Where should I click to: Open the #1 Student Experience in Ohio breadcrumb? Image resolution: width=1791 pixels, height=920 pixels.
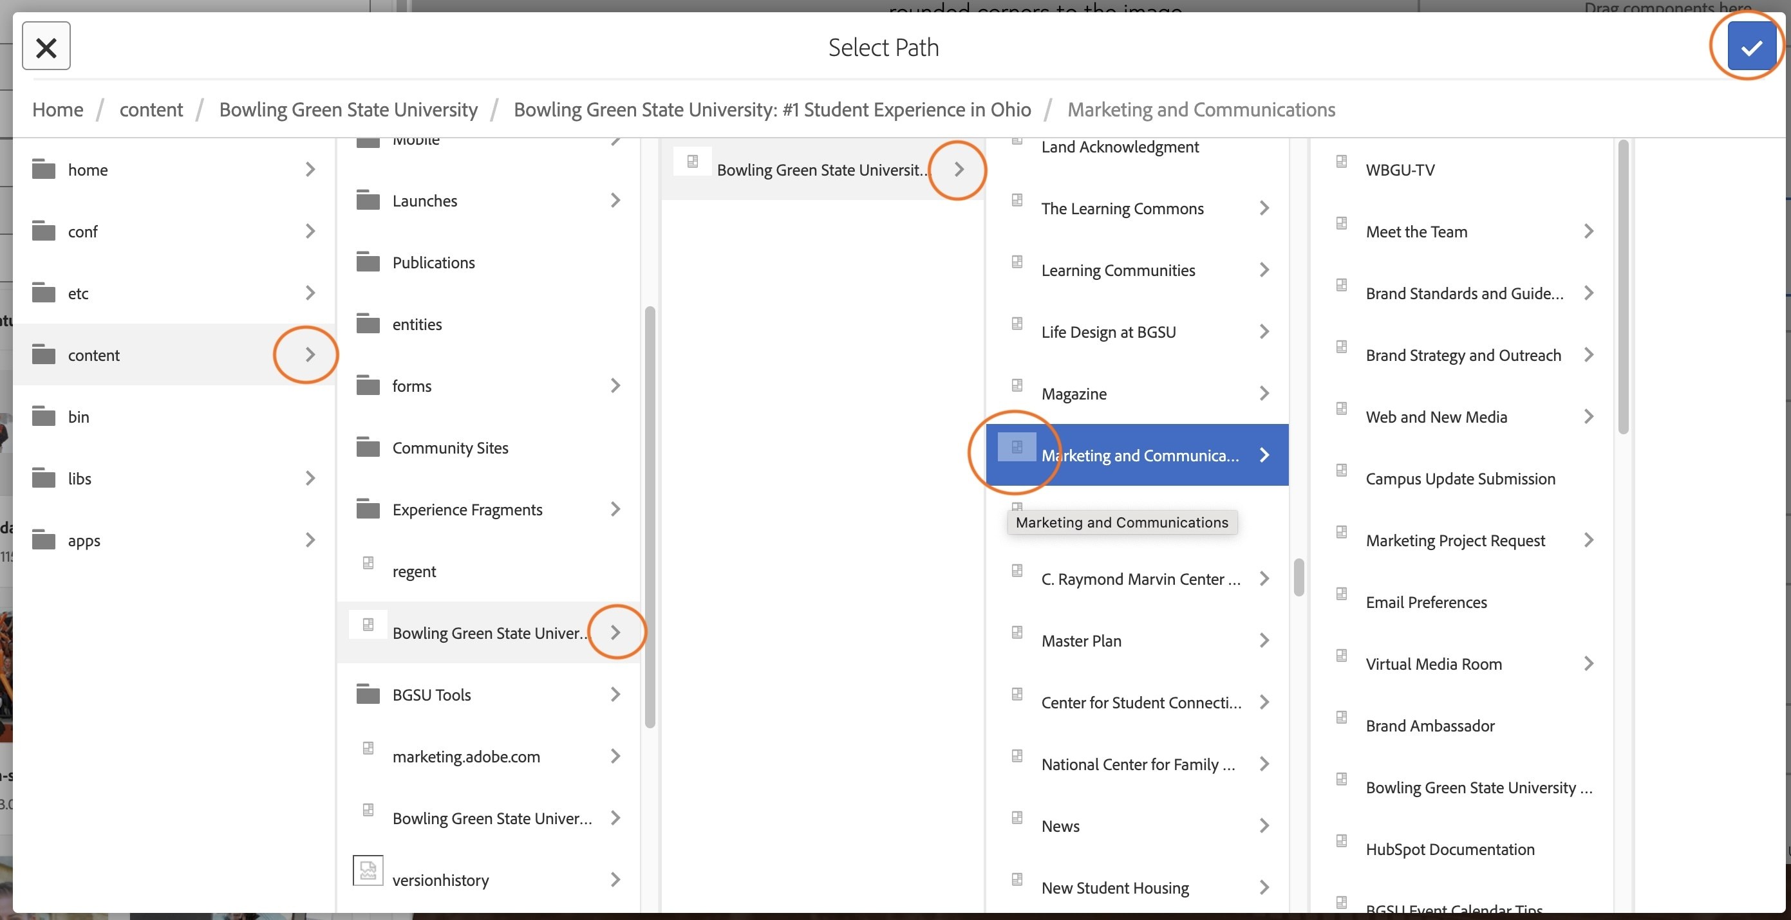tap(773, 109)
